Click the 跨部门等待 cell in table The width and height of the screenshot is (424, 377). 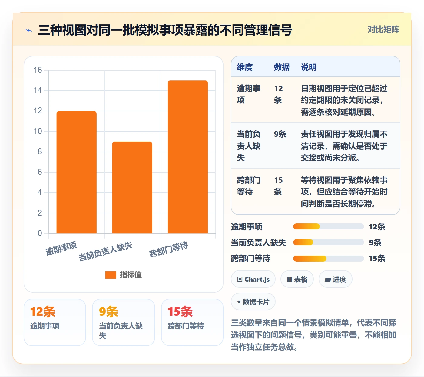pos(249,186)
